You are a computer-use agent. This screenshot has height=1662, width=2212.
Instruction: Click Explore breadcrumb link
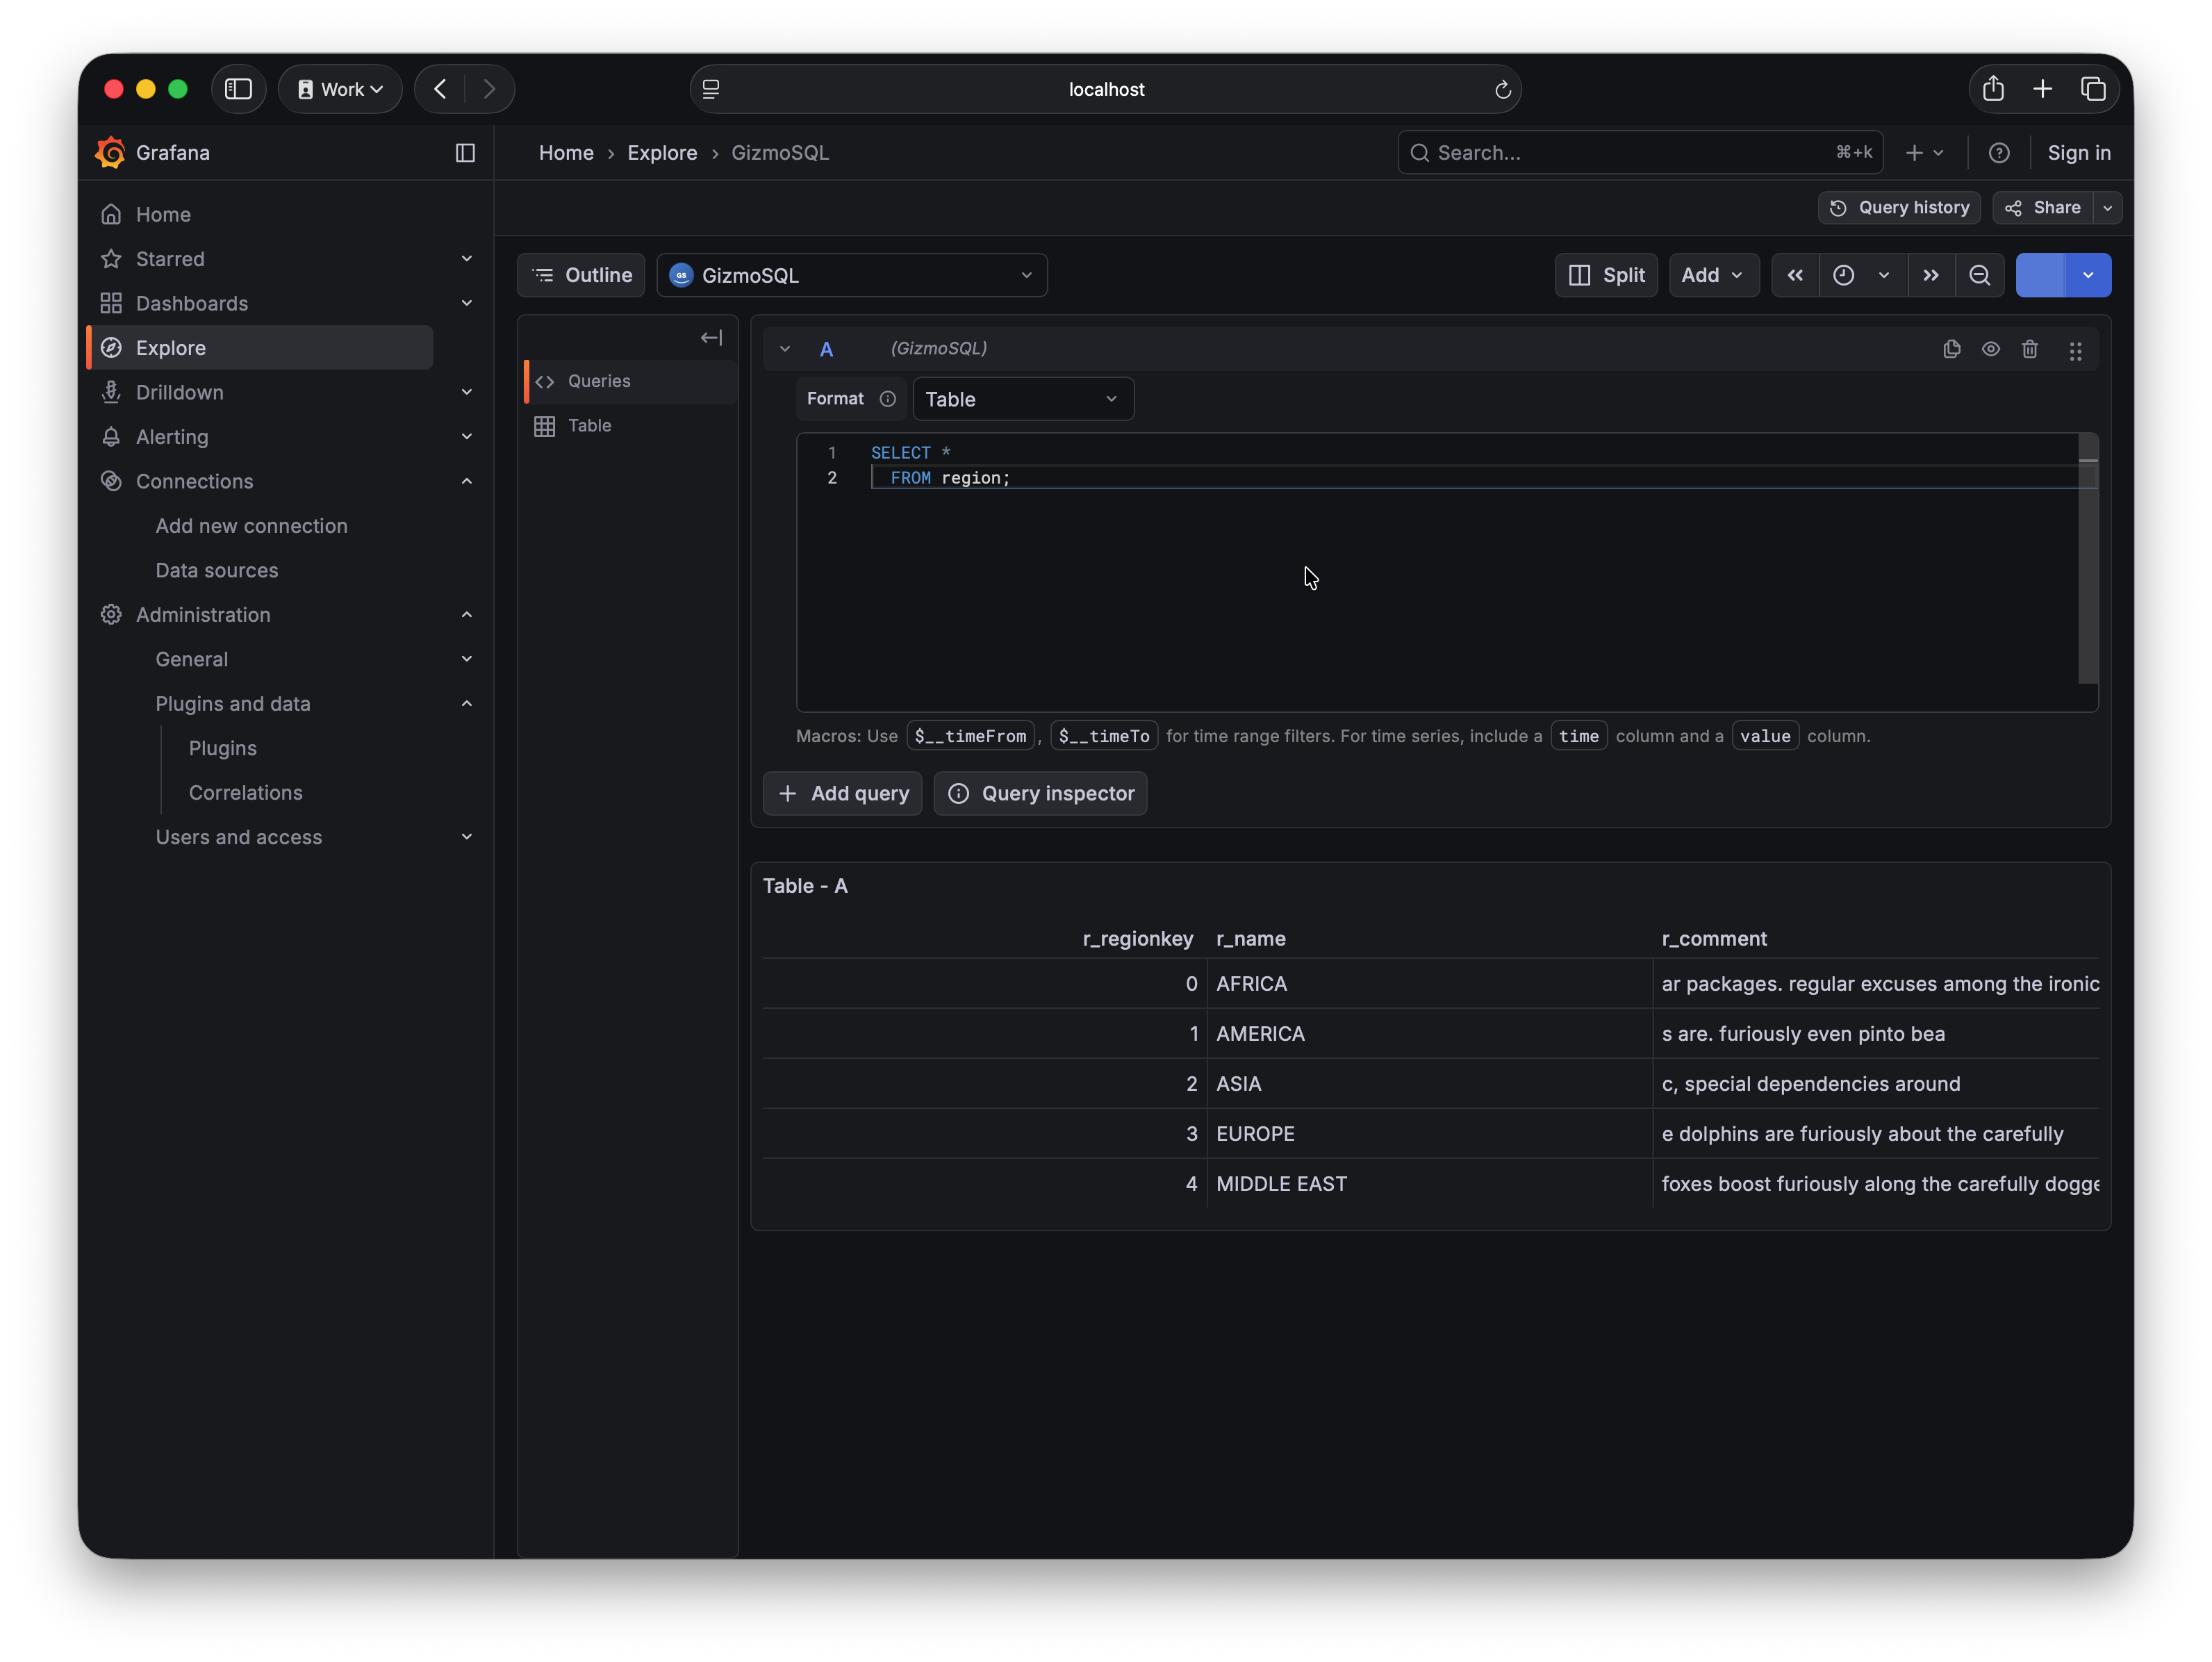(662, 153)
